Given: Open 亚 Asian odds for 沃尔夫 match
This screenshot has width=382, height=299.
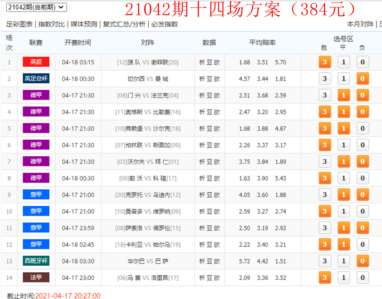Looking at the screenshot, I should coord(210,161).
